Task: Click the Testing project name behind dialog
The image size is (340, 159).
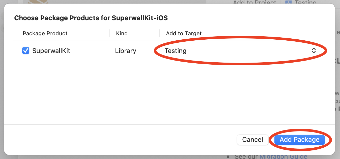Action: click(305, 3)
